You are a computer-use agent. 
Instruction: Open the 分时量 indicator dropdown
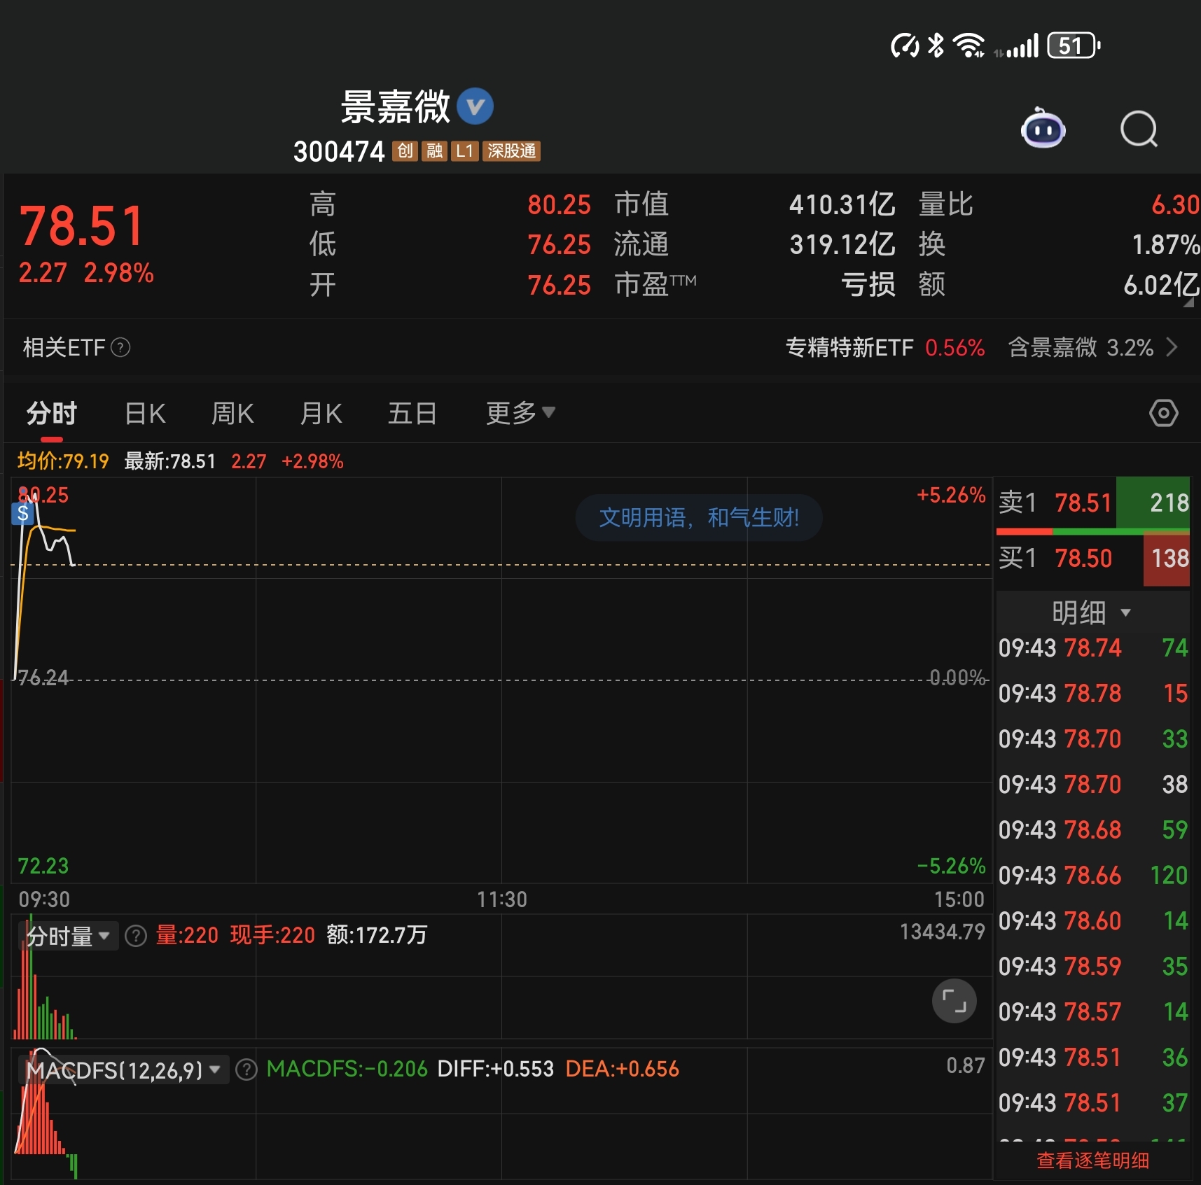pos(67,935)
